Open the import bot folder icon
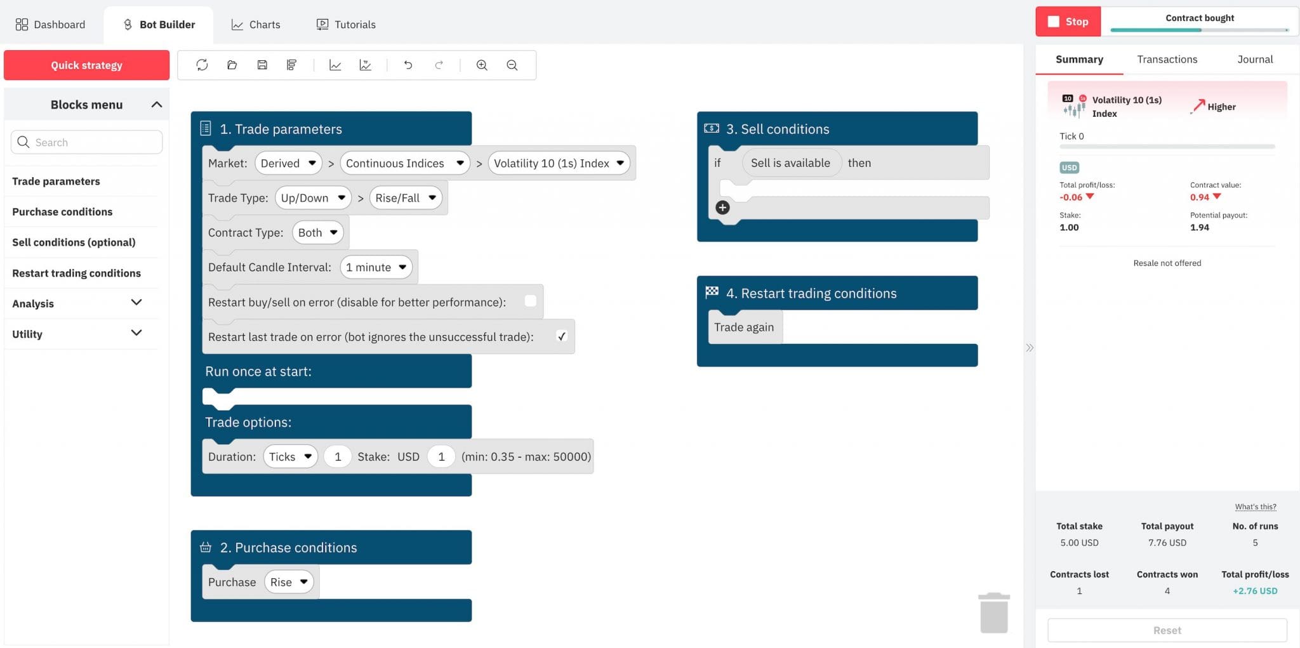Viewport: 1300px width, 648px height. pyautogui.click(x=232, y=65)
